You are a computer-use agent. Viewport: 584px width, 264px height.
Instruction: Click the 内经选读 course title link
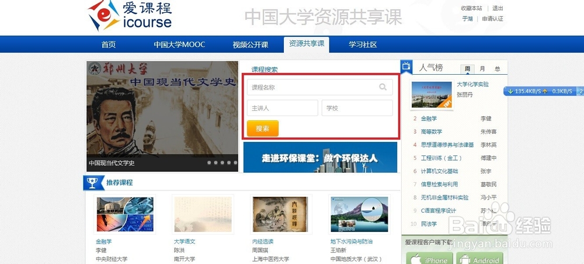[263, 241]
